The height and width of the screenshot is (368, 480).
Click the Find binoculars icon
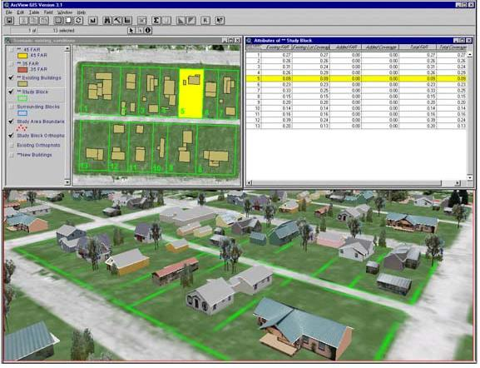[107, 21]
